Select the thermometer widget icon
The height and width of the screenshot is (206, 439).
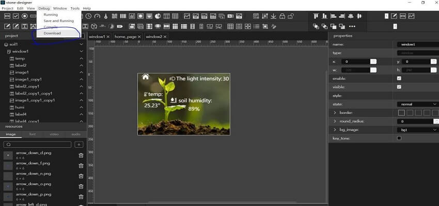106,16
